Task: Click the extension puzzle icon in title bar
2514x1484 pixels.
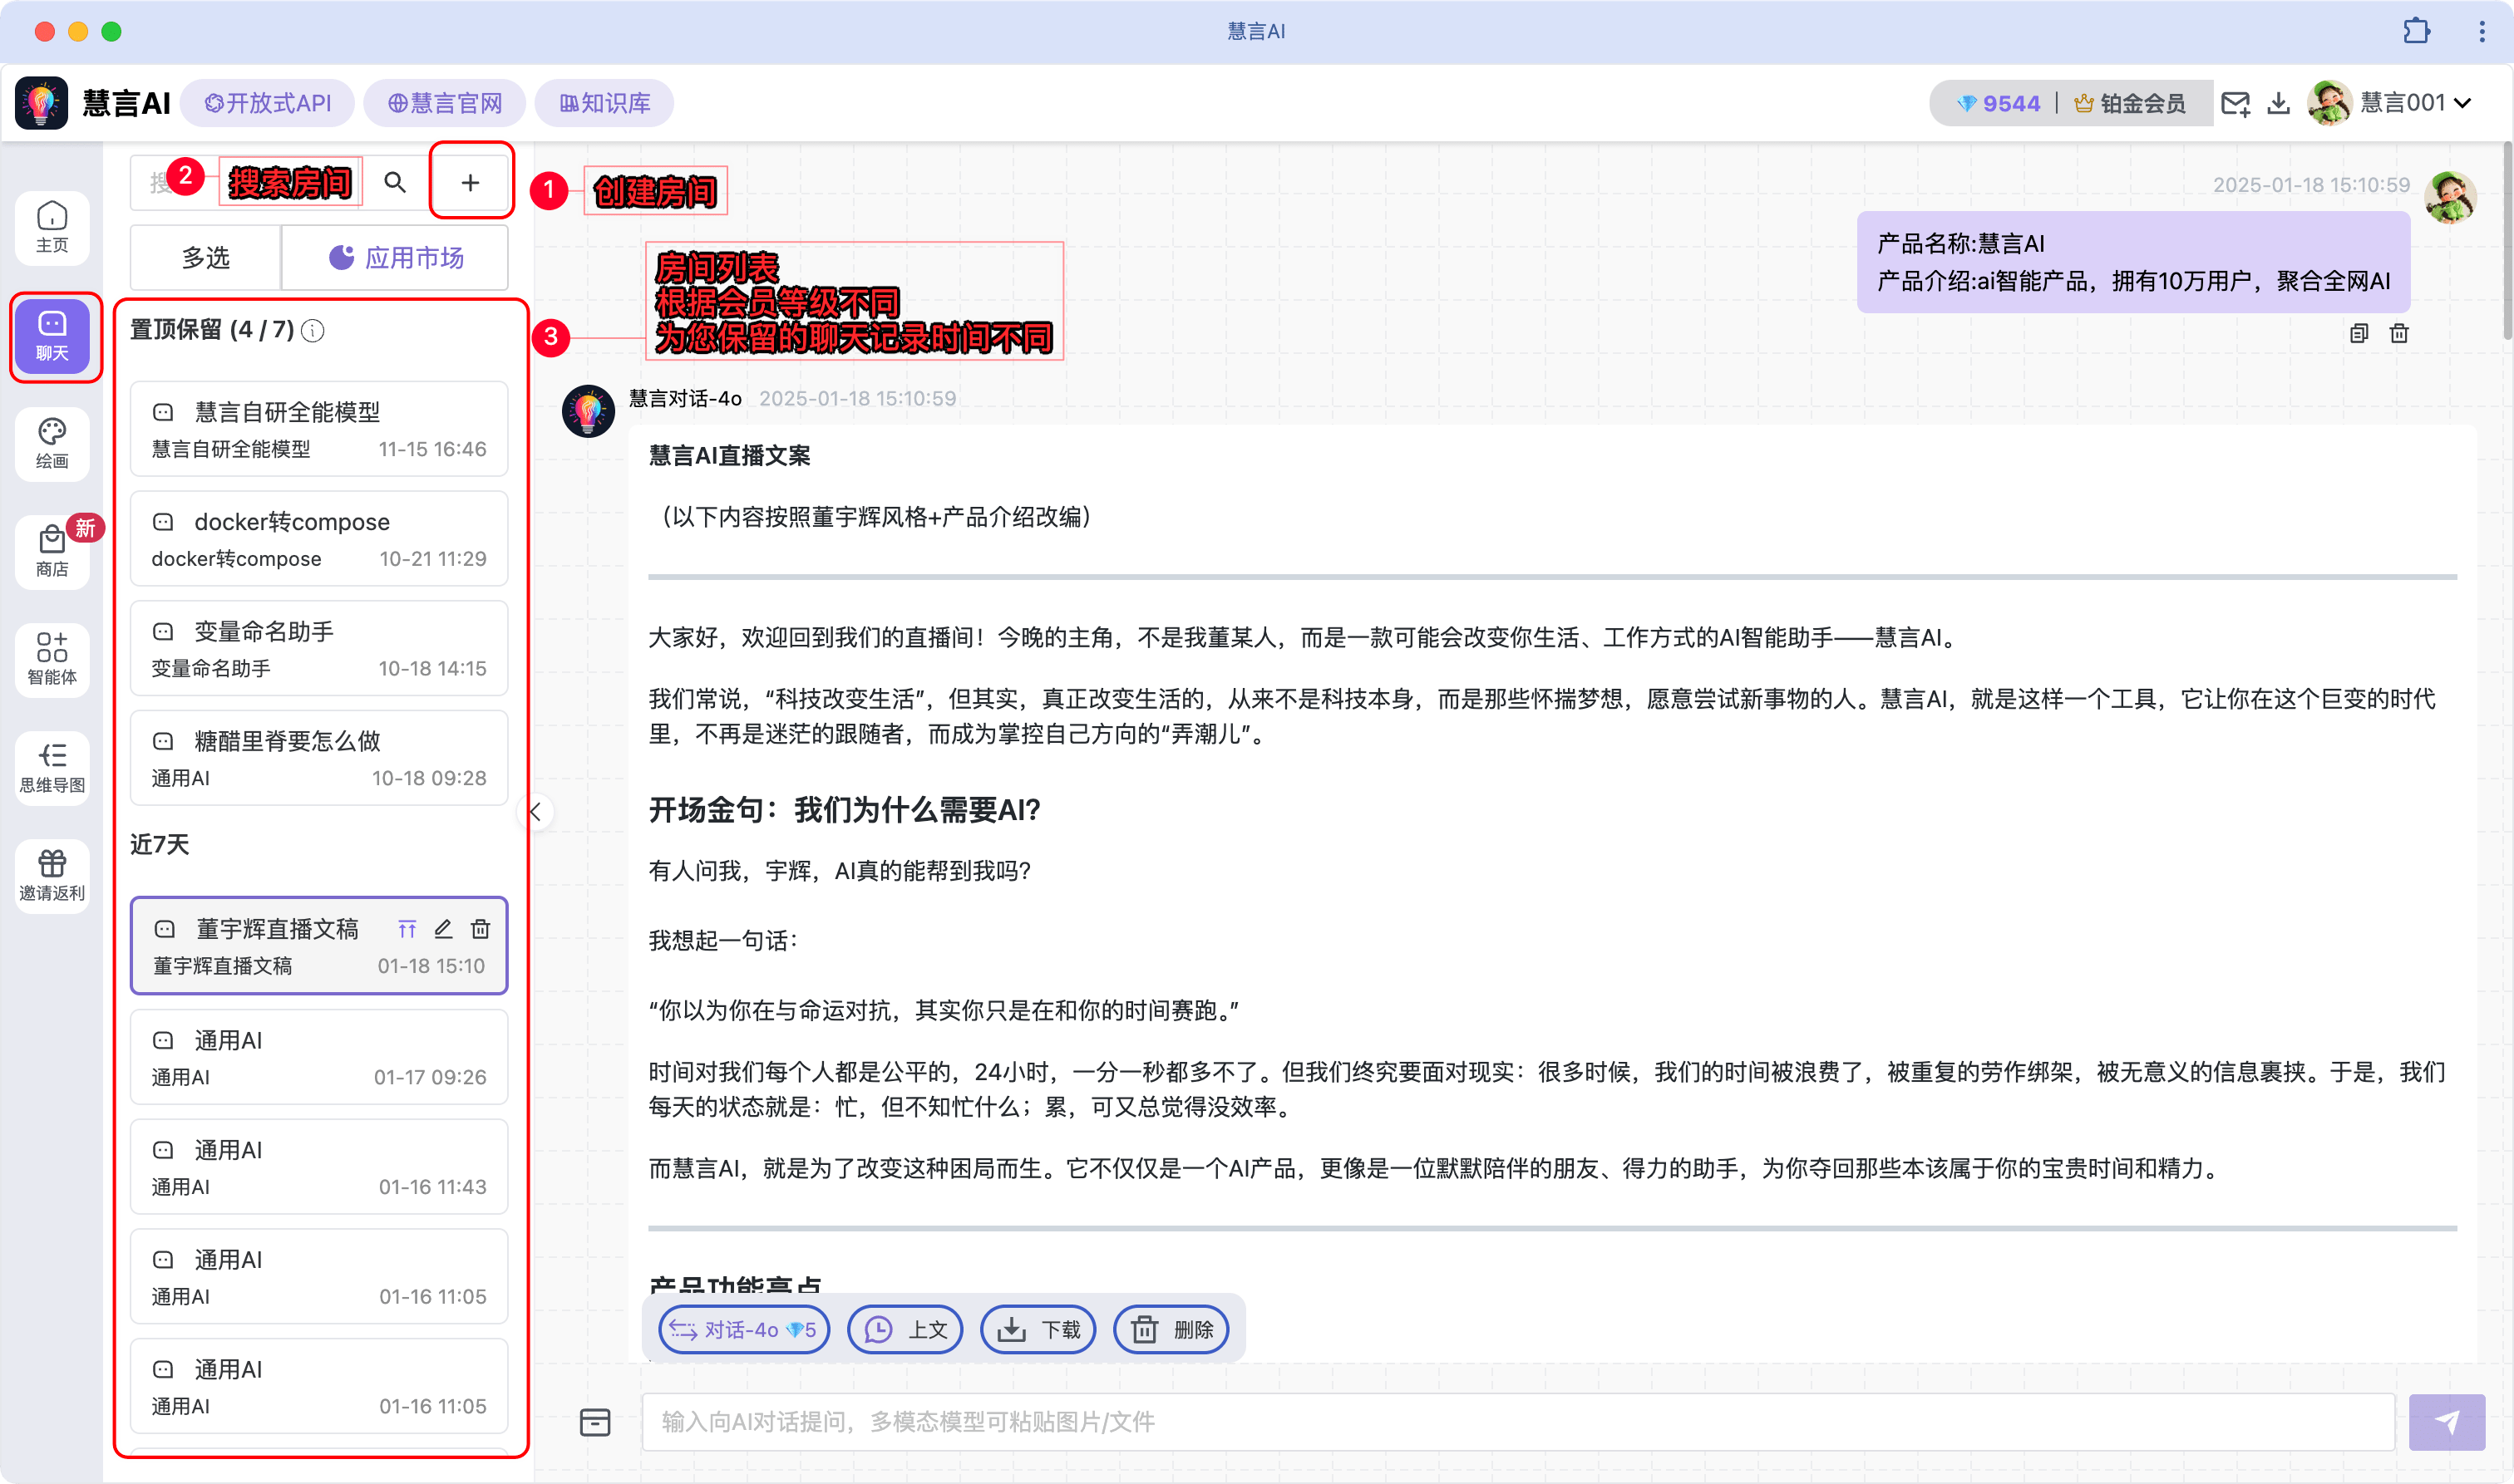Action: (2417, 31)
